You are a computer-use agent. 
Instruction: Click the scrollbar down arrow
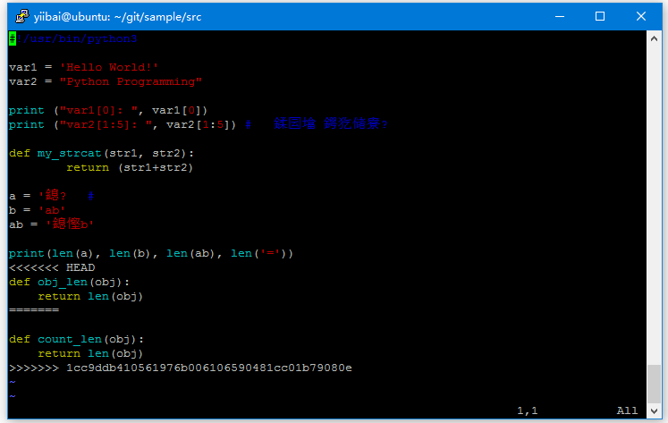coord(655,411)
